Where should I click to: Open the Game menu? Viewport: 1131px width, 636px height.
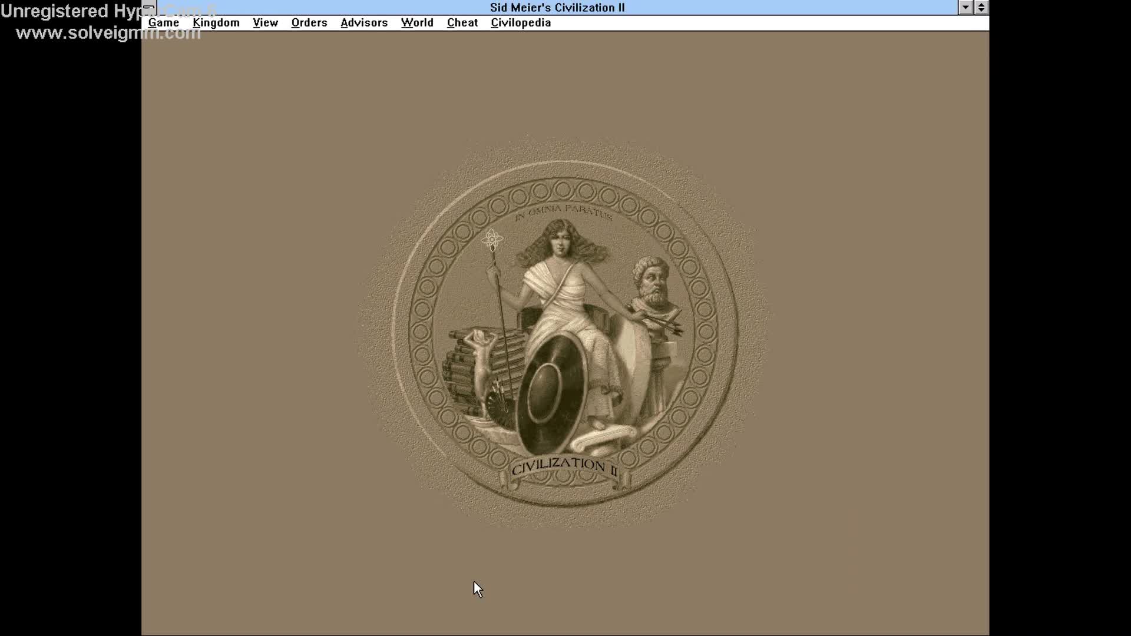164,22
